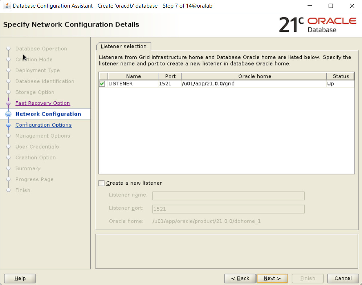The height and width of the screenshot is (285, 362).
Task: Click the Network Configuration step bullet icon
Action: pos(9,114)
